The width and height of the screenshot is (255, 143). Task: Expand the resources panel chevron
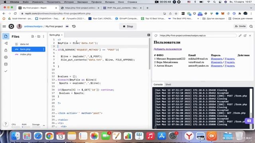click(44, 126)
